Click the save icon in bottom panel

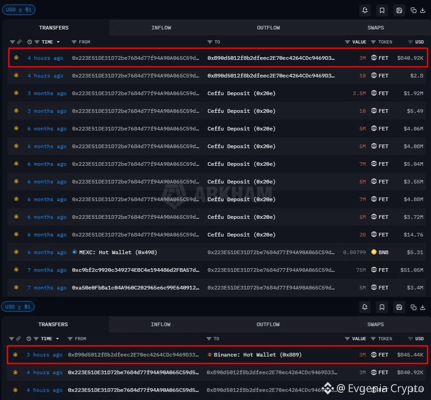click(x=399, y=307)
